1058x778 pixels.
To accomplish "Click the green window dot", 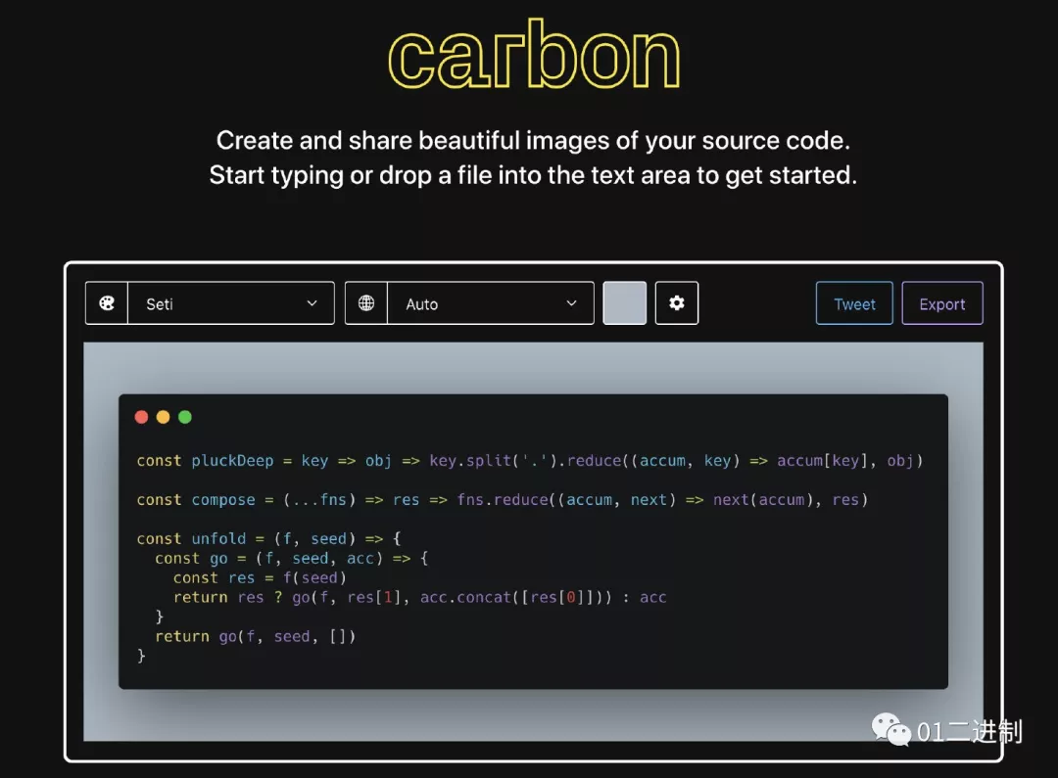I will tap(185, 417).
